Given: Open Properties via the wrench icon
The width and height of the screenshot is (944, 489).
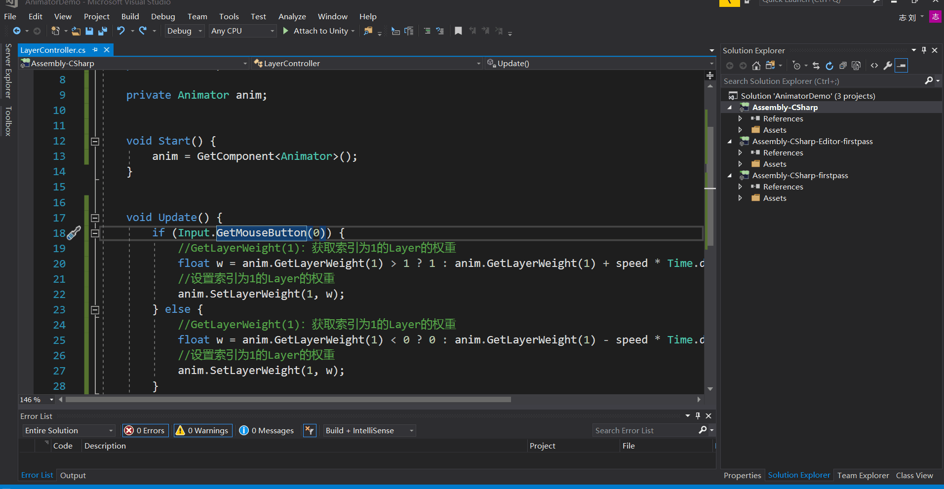Looking at the screenshot, I should (x=888, y=66).
